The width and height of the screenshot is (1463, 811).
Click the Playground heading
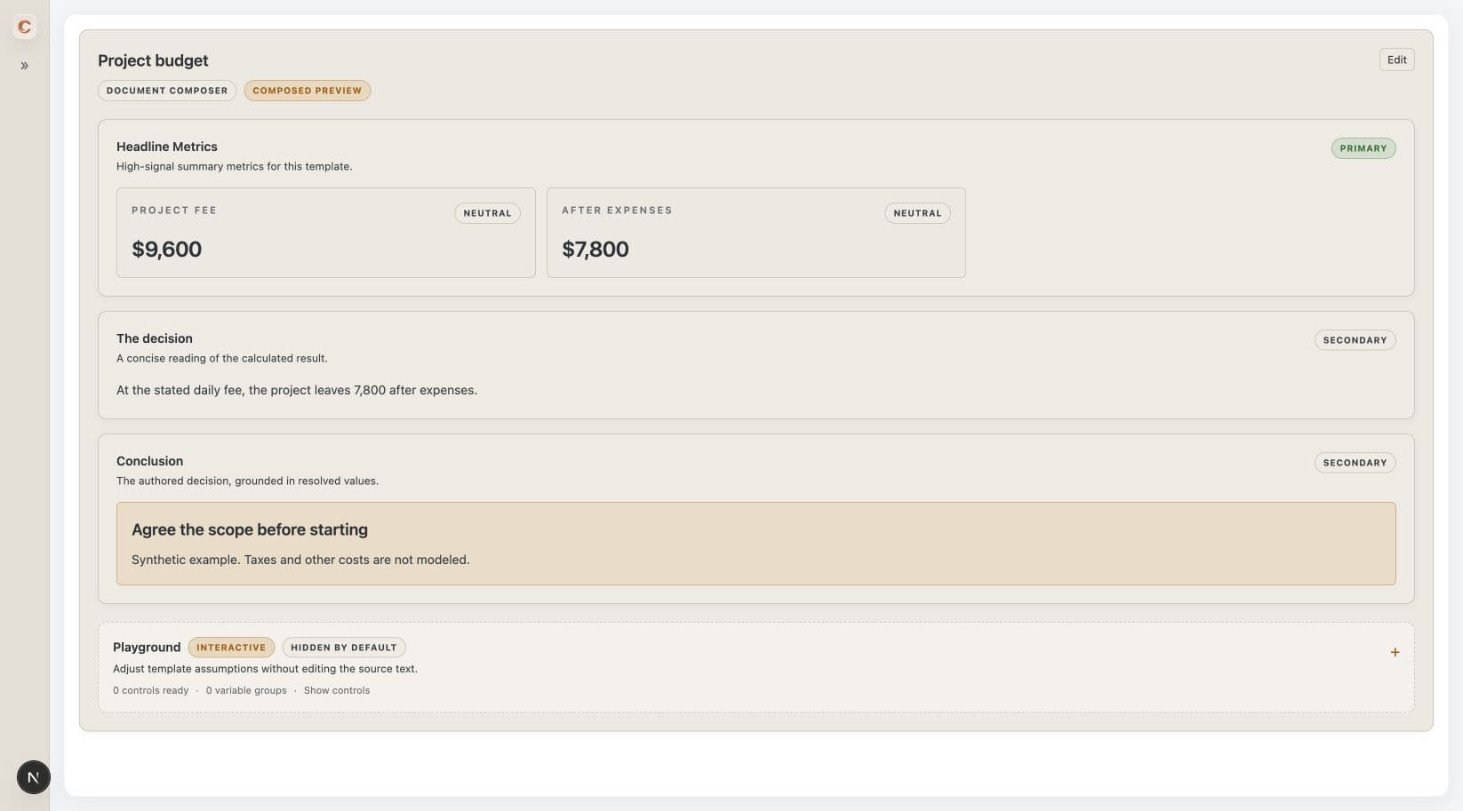click(x=147, y=648)
